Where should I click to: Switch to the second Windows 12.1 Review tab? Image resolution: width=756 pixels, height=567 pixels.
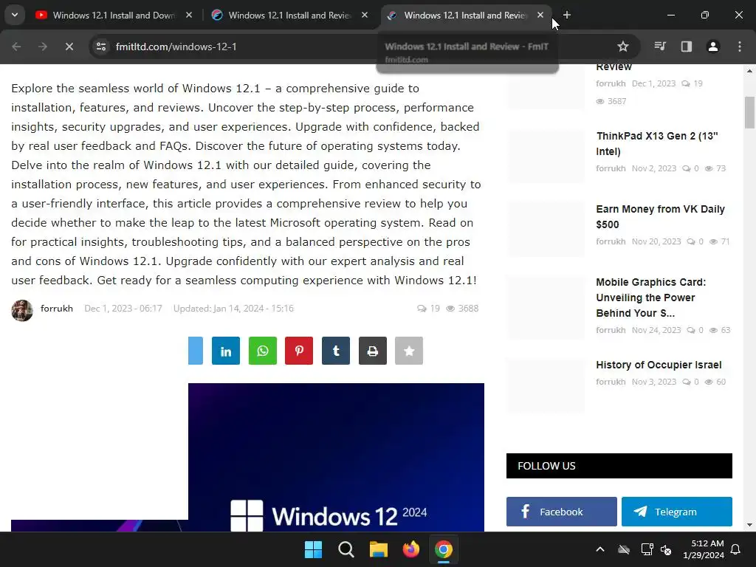coord(289,15)
